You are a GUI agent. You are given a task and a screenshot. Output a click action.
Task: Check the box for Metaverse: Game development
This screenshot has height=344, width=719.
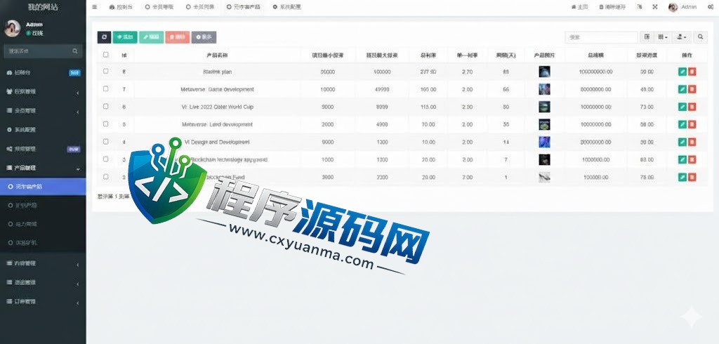106,89
